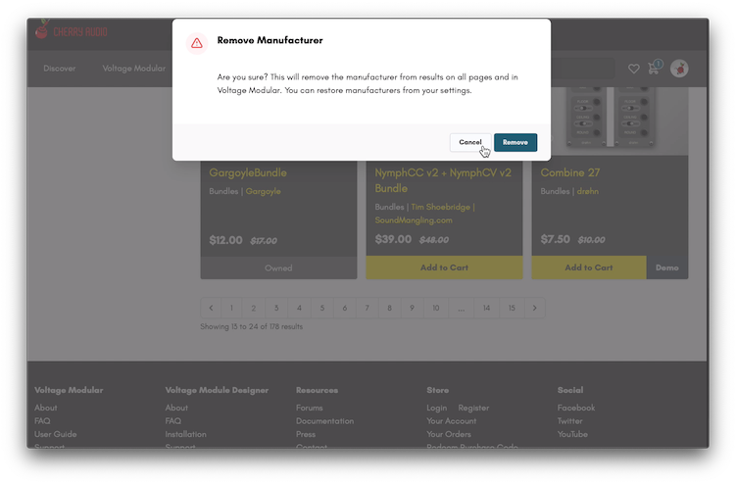This screenshot has height=484, width=736.
Task: Open the drøhn manufacturer link
Action: point(588,191)
